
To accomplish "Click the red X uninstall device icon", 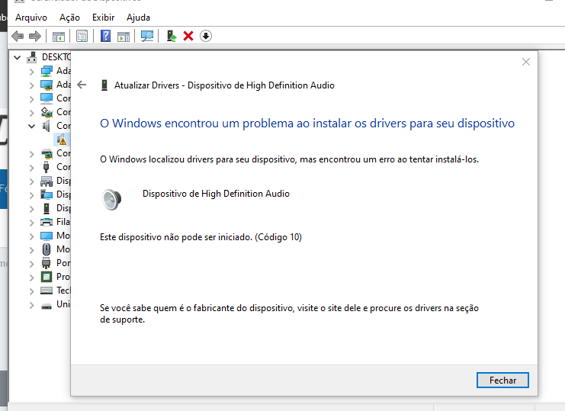I will (188, 36).
